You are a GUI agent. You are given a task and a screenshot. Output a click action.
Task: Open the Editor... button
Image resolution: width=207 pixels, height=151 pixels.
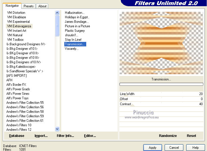[x=90, y=136]
